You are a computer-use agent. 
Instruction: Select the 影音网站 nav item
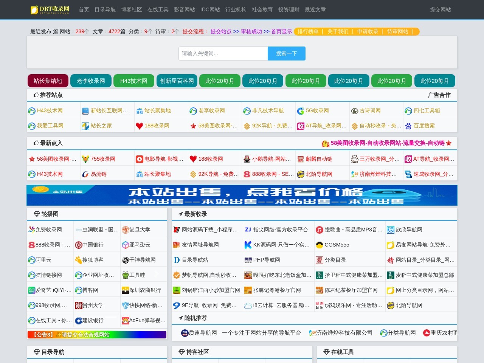tap(185, 9)
